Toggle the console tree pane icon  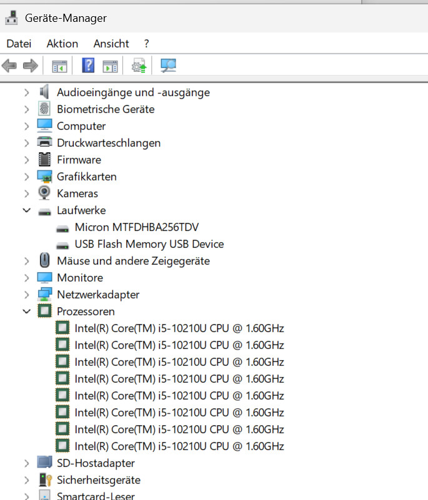coord(59,66)
